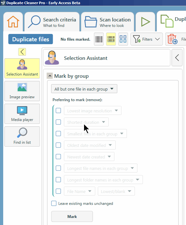Image resolution: width=186 pixels, height=225 pixels.
Task: Enable Smallest files in each group checkbox
Action: point(58,133)
